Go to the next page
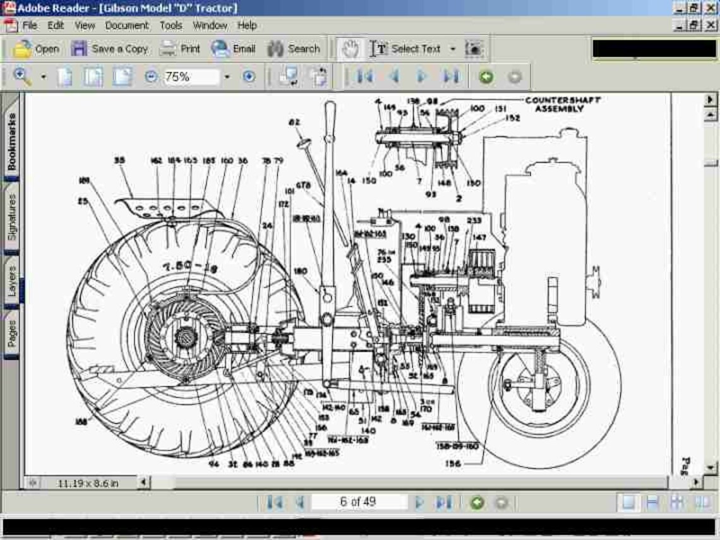Screen dimensions: 720x540 (420, 501)
